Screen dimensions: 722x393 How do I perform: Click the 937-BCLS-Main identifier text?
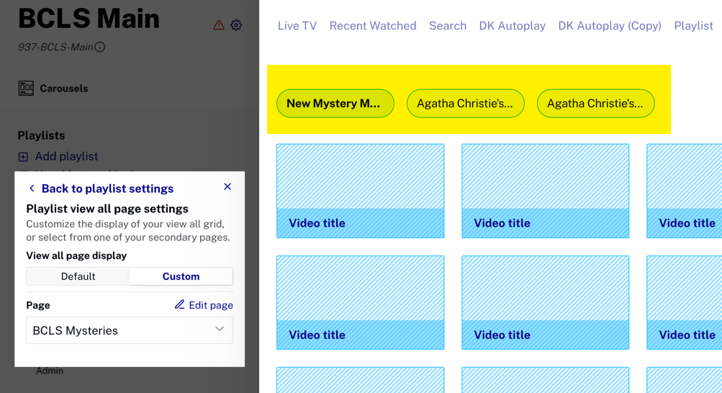click(55, 47)
